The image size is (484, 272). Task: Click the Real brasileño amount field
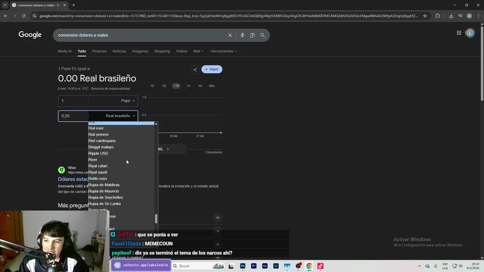click(x=73, y=116)
